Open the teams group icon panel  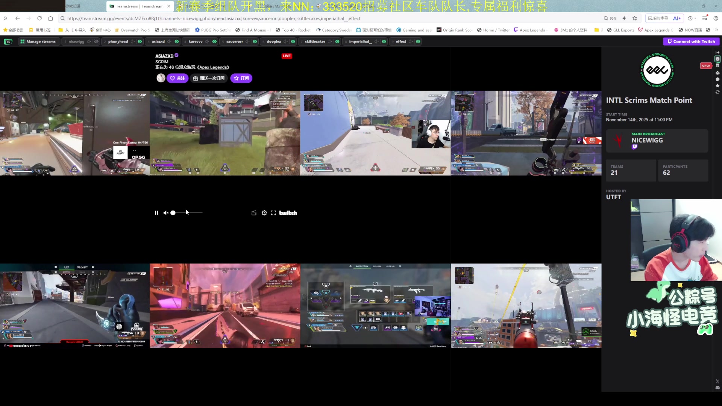[717, 73]
